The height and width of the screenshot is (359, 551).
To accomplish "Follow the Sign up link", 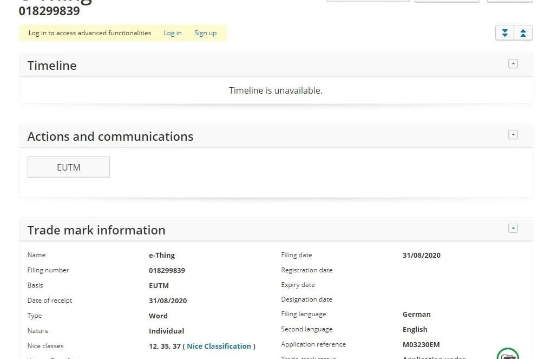I will point(206,33).
